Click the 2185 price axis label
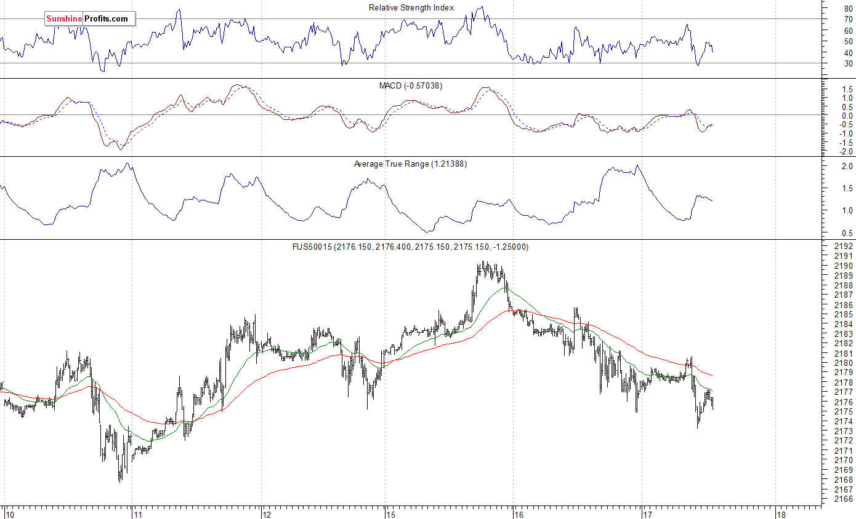Viewport: 856px width, 519px height. point(843,315)
